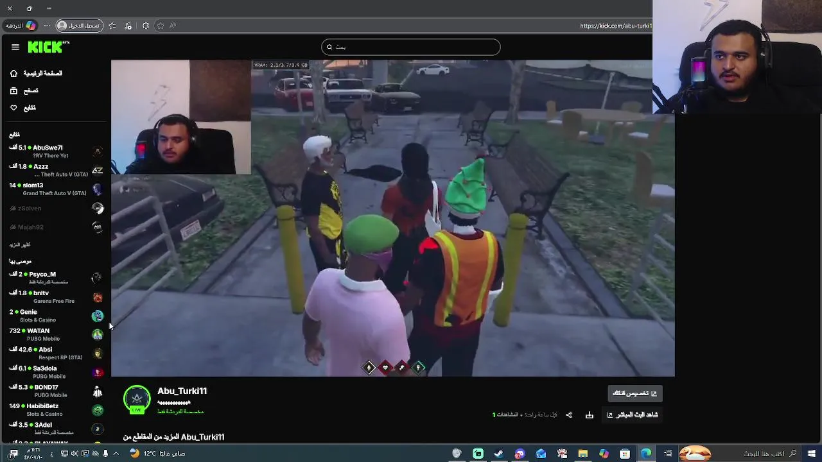Open recommended channel Genie
The image size is (822, 462).
56,315
